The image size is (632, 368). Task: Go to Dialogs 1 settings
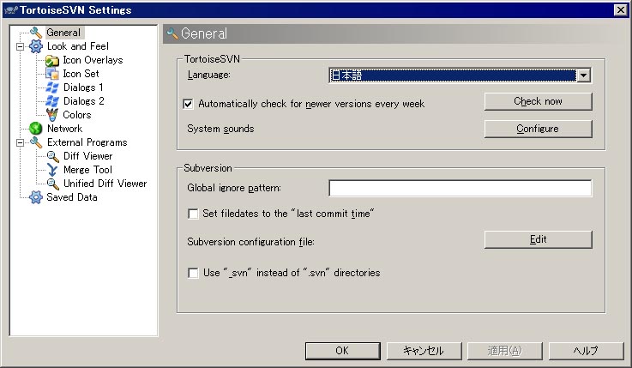click(83, 87)
